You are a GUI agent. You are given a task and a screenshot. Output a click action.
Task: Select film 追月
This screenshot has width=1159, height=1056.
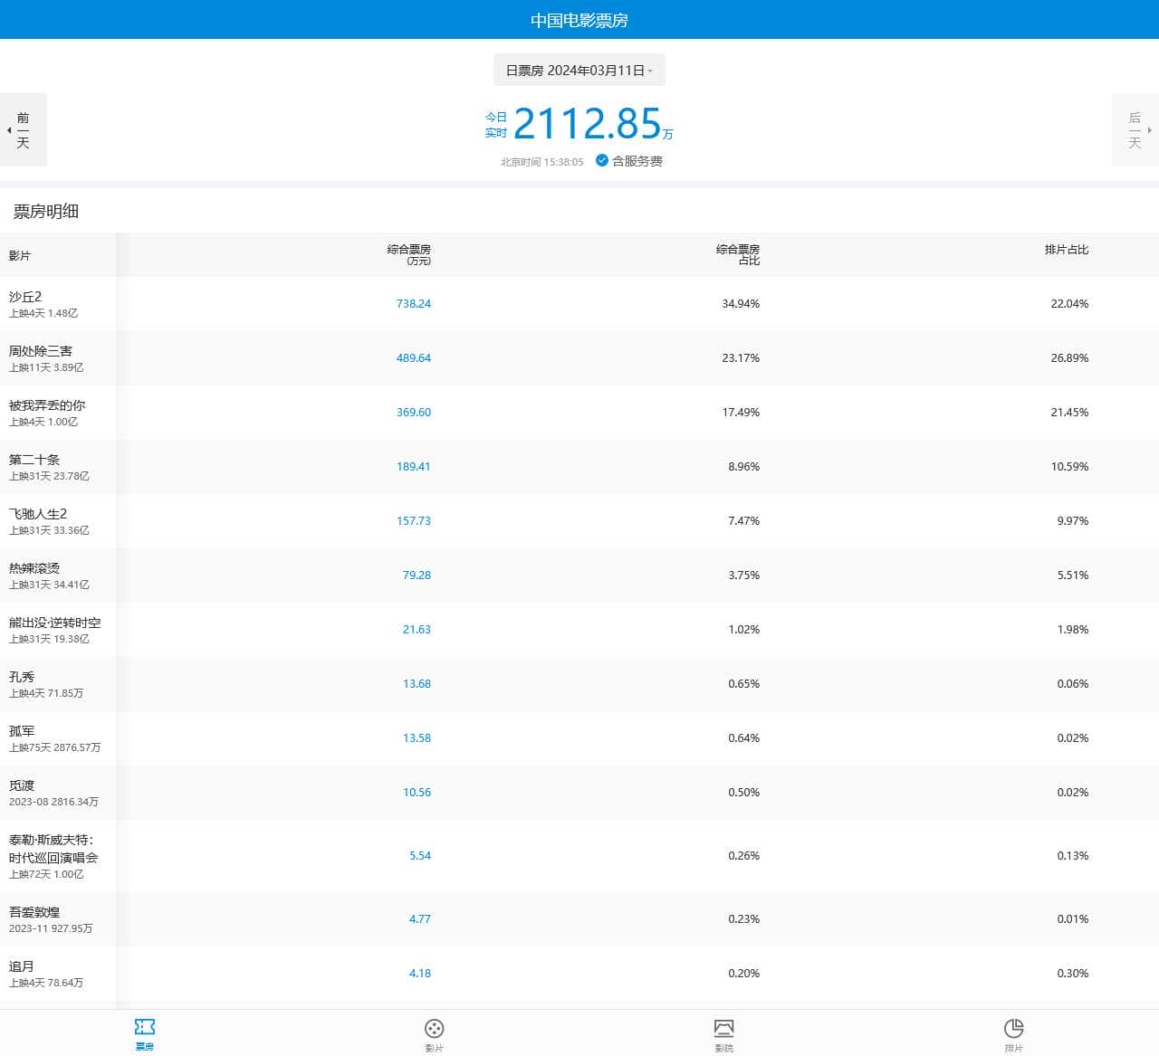tap(22, 966)
